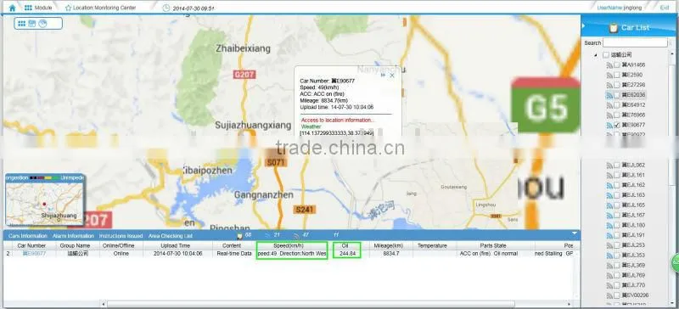The height and width of the screenshot is (309, 679).
Task: Open the Alarm Information tab
Action: tap(73, 236)
